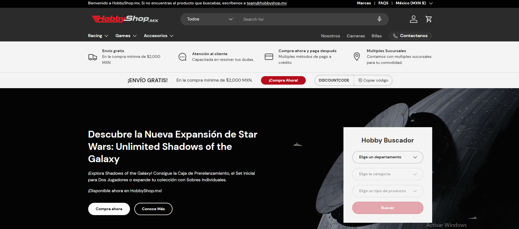
Task: Open Elige un departamento dropdown
Action: click(388, 157)
